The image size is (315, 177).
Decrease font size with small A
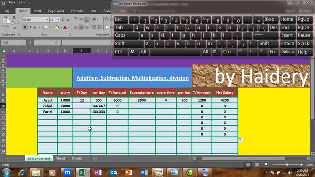pyautogui.click(x=68, y=20)
